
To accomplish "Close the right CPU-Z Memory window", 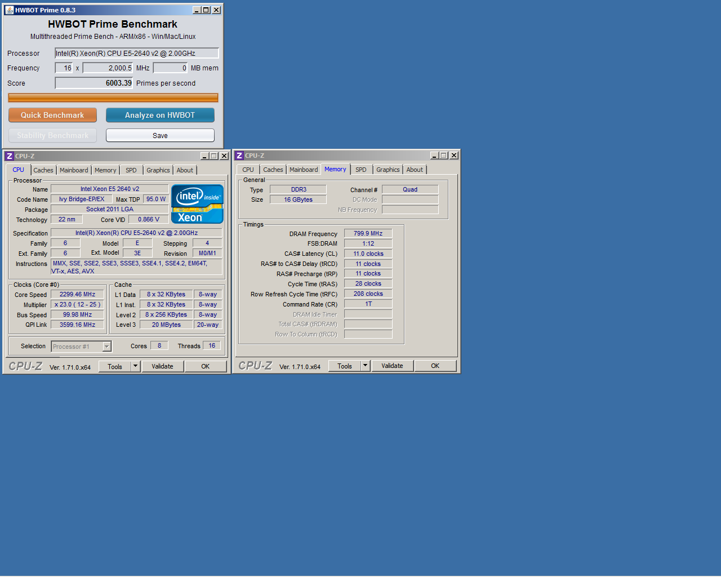I will click(454, 156).
